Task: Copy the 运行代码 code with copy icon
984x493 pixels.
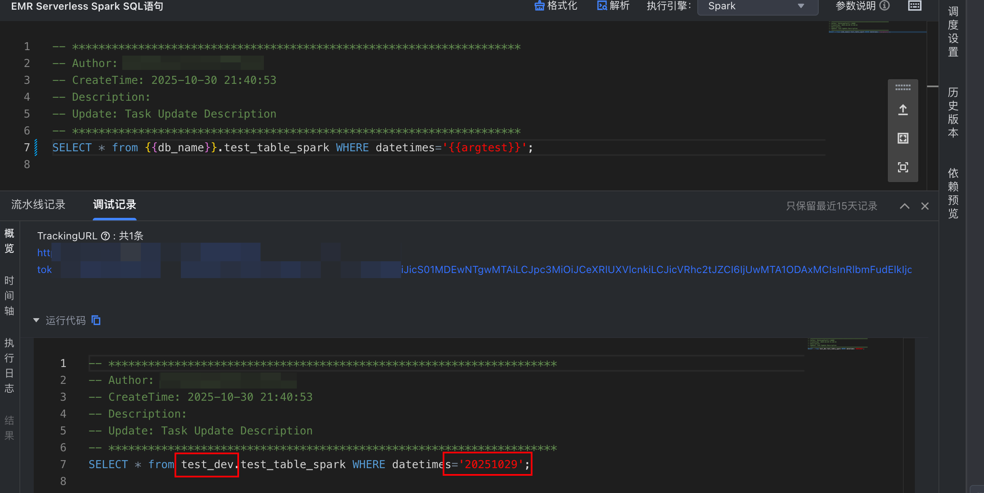Action: point(96,321)
